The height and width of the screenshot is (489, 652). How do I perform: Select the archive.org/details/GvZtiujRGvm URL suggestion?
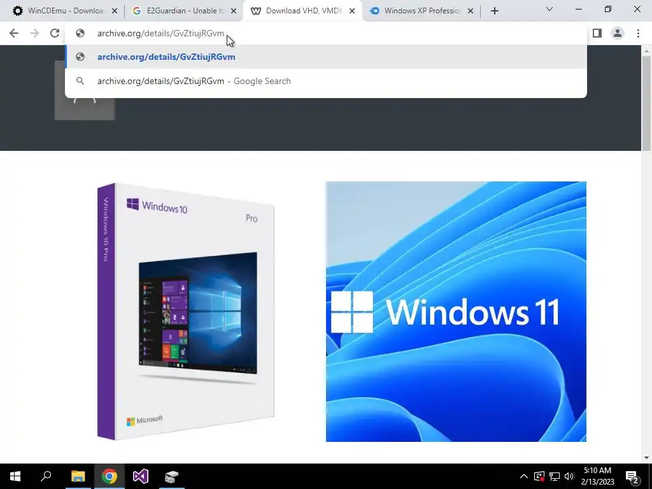[326, 57]
